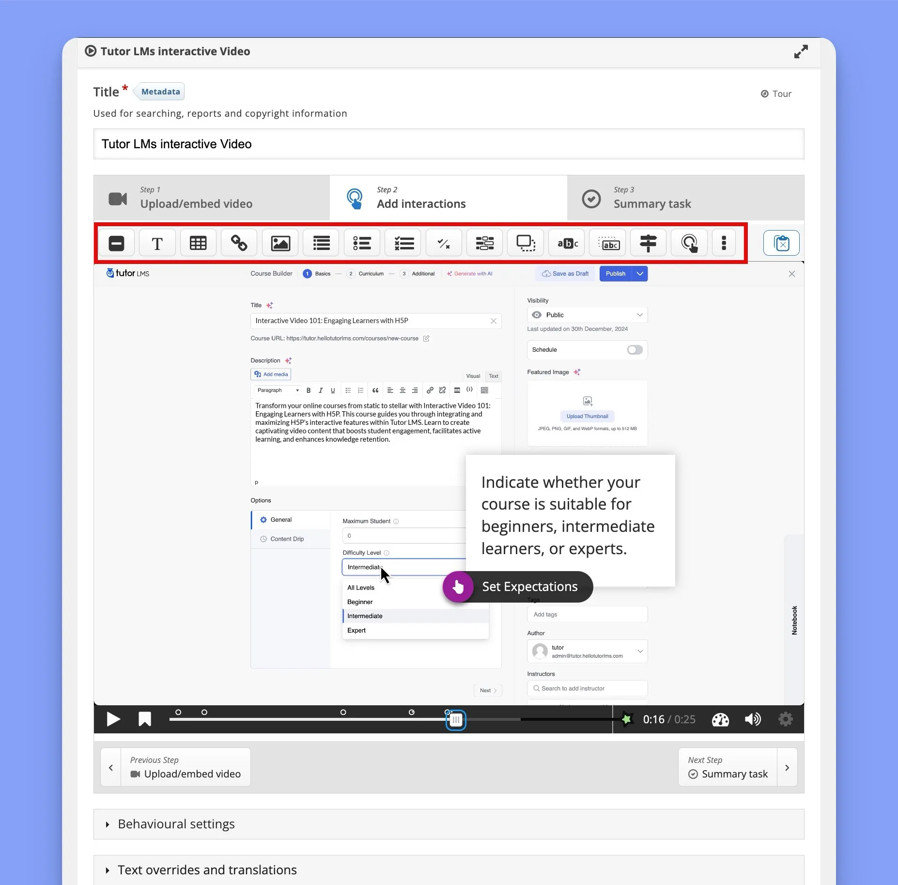Add a Single Choice Set interaction

pos(362,243)
